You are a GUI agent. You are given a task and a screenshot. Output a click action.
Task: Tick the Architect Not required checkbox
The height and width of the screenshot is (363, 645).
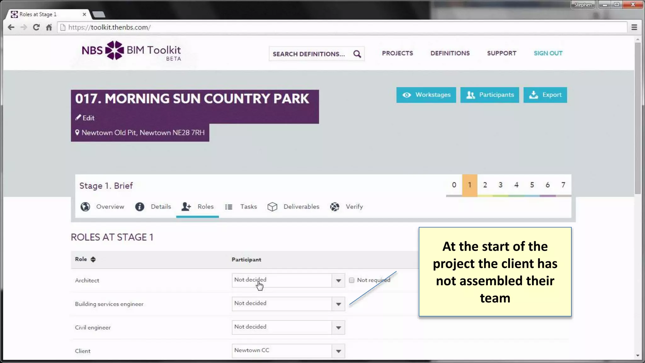351,280
